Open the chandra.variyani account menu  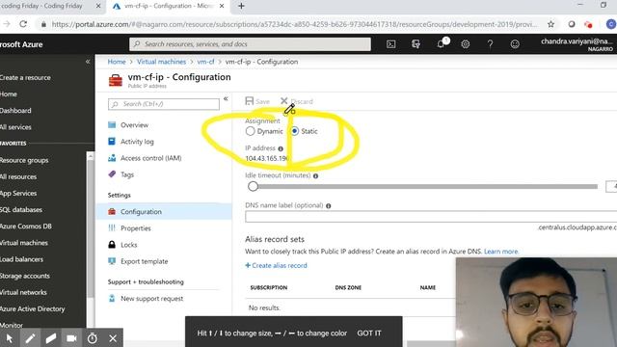(x=577, y=44)
